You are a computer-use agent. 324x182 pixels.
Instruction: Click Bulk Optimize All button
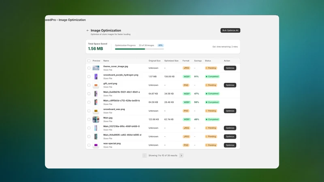point(230,30)
